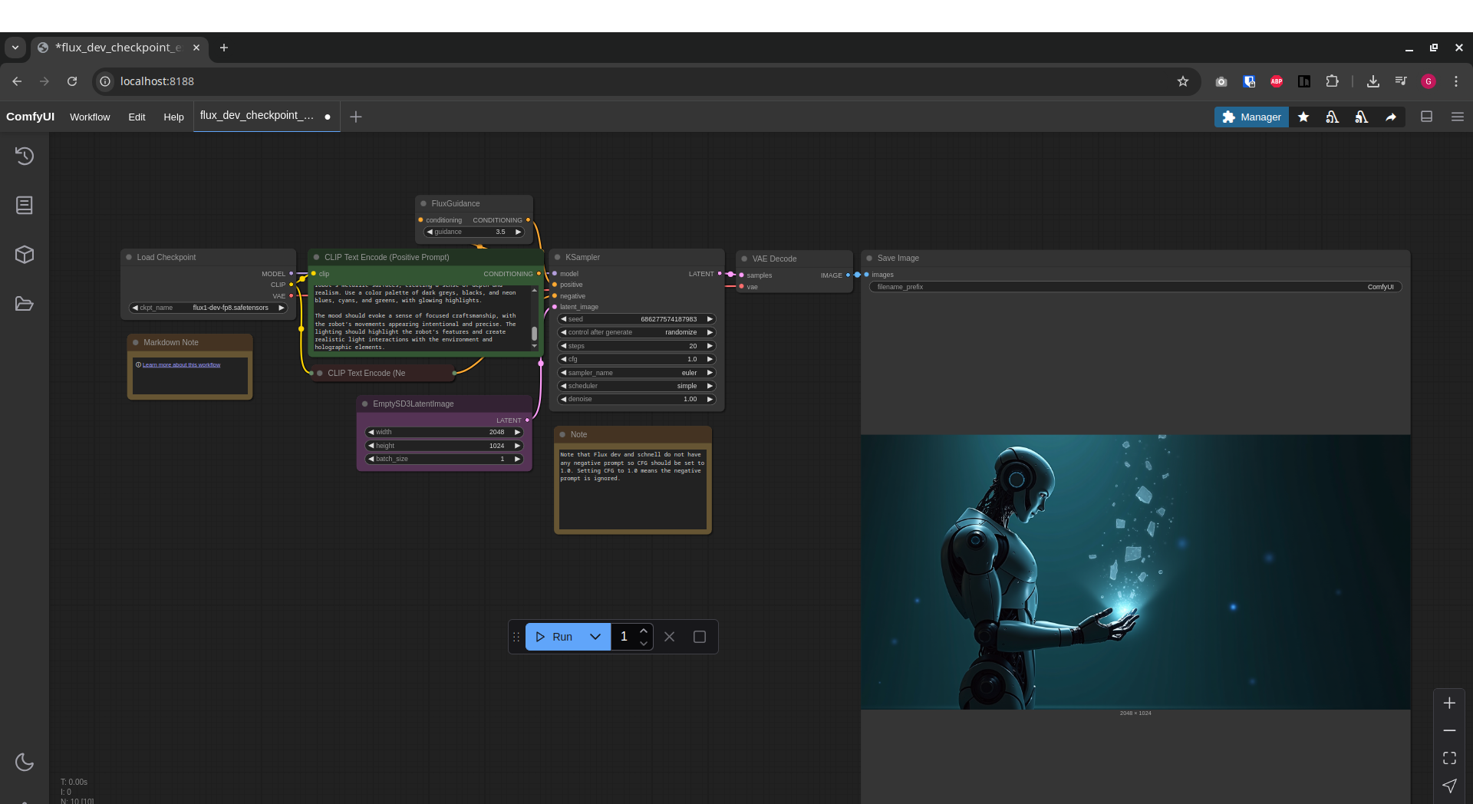Open the Workflows history panel in sidebar
The height and width of the screenshot is (804, 1473).
click(25, 156)
